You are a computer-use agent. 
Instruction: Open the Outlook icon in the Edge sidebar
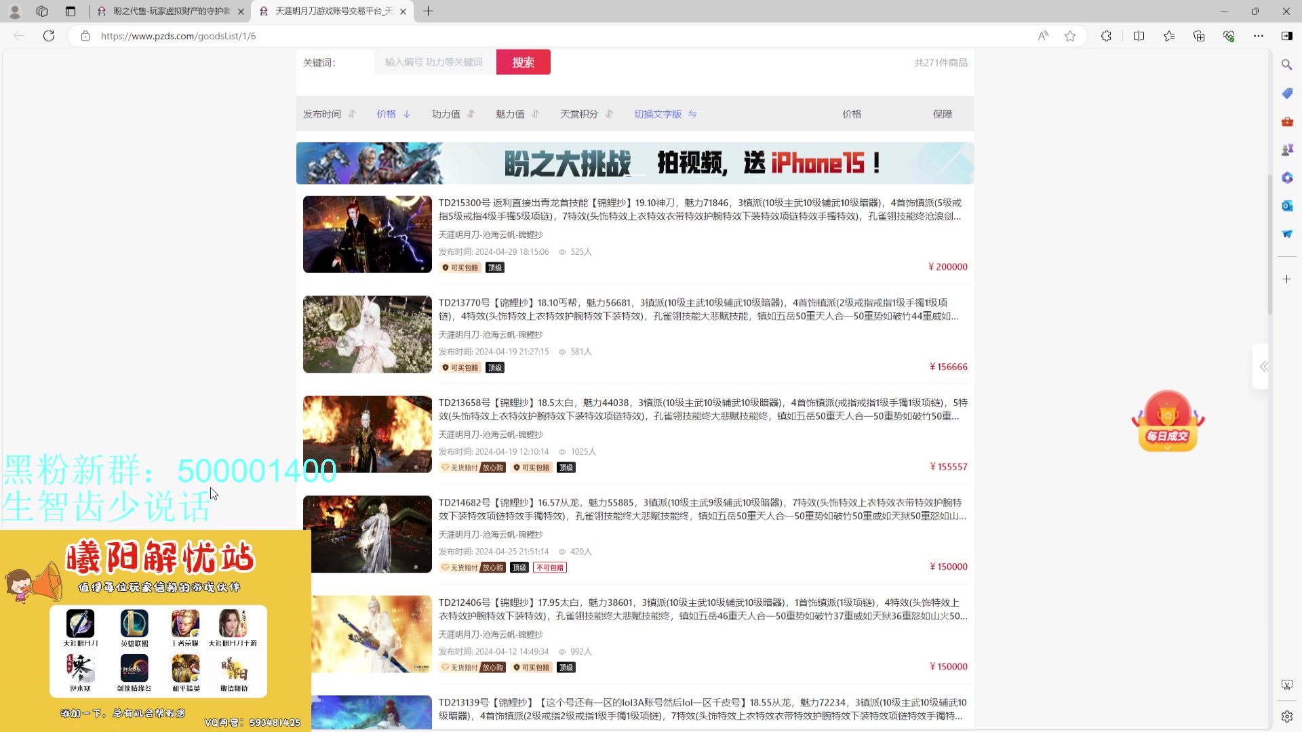[x=1286, y=205]
